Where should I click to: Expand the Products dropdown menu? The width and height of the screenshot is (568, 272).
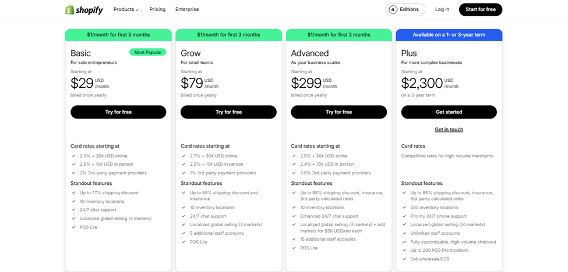(126, 10)
